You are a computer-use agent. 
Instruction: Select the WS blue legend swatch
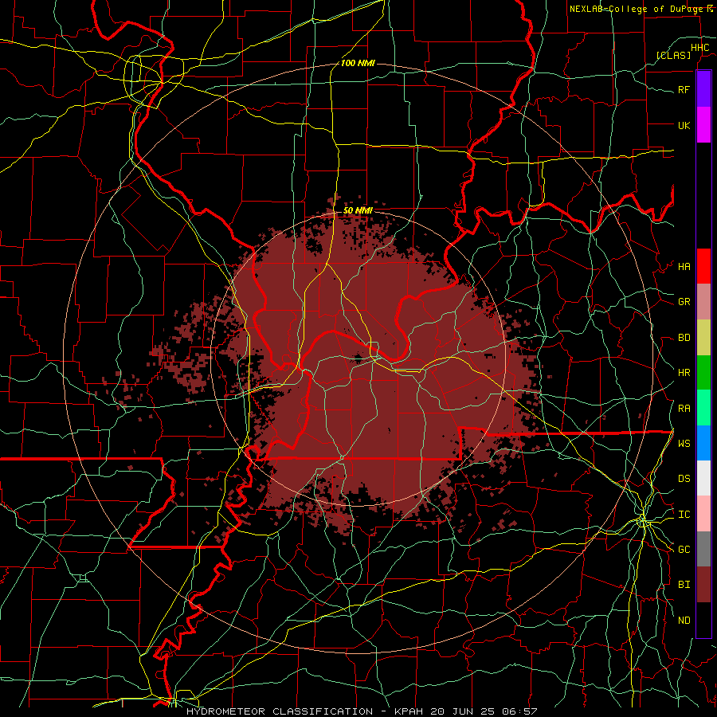(703, 443)
